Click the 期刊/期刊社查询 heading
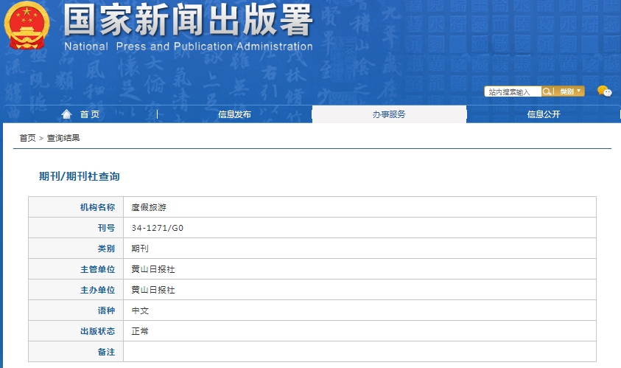The width and height of the screenshot is (621, 368). pyautogui.click(x=79, y=177)
